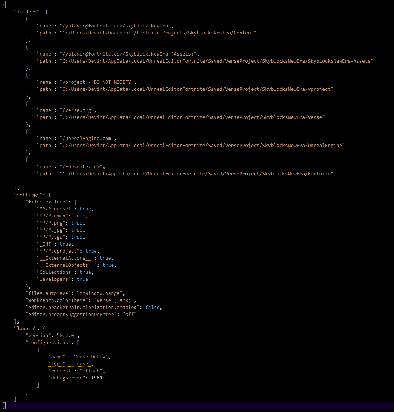
Task: Click the path ending in SkyblocksNewEra/Verse
Action: 192,117
